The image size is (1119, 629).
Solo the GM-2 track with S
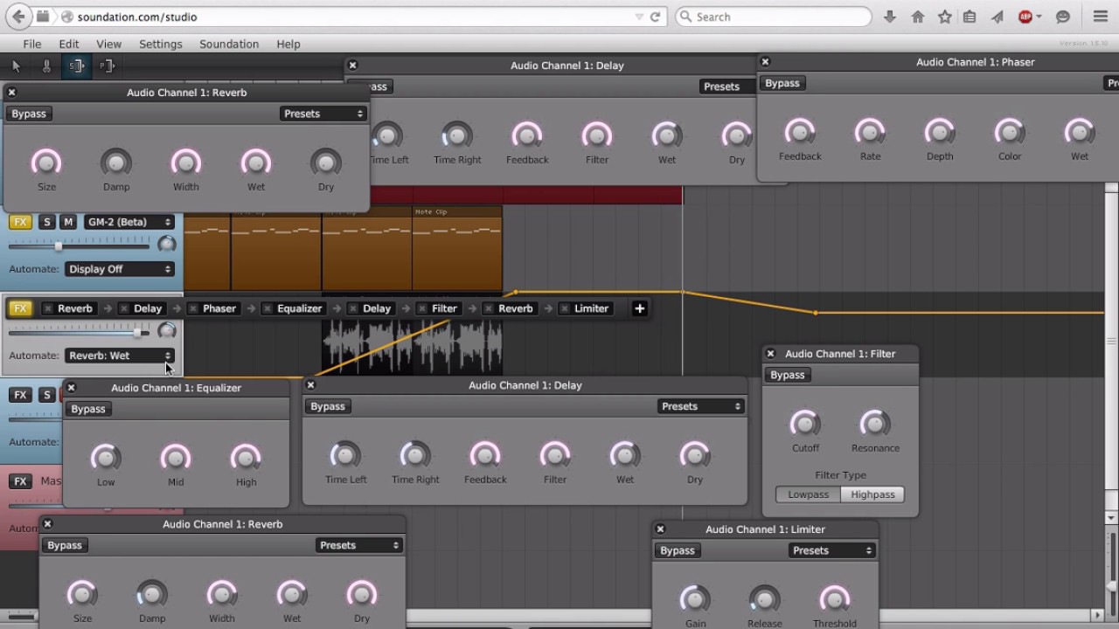pyautogui.click(x=47, y=222)
